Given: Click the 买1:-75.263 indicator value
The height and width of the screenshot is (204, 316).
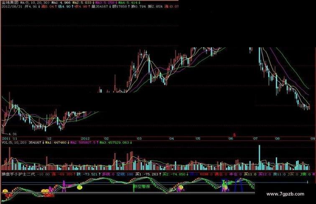Looking at the screenshot, I should click(147, 174).
